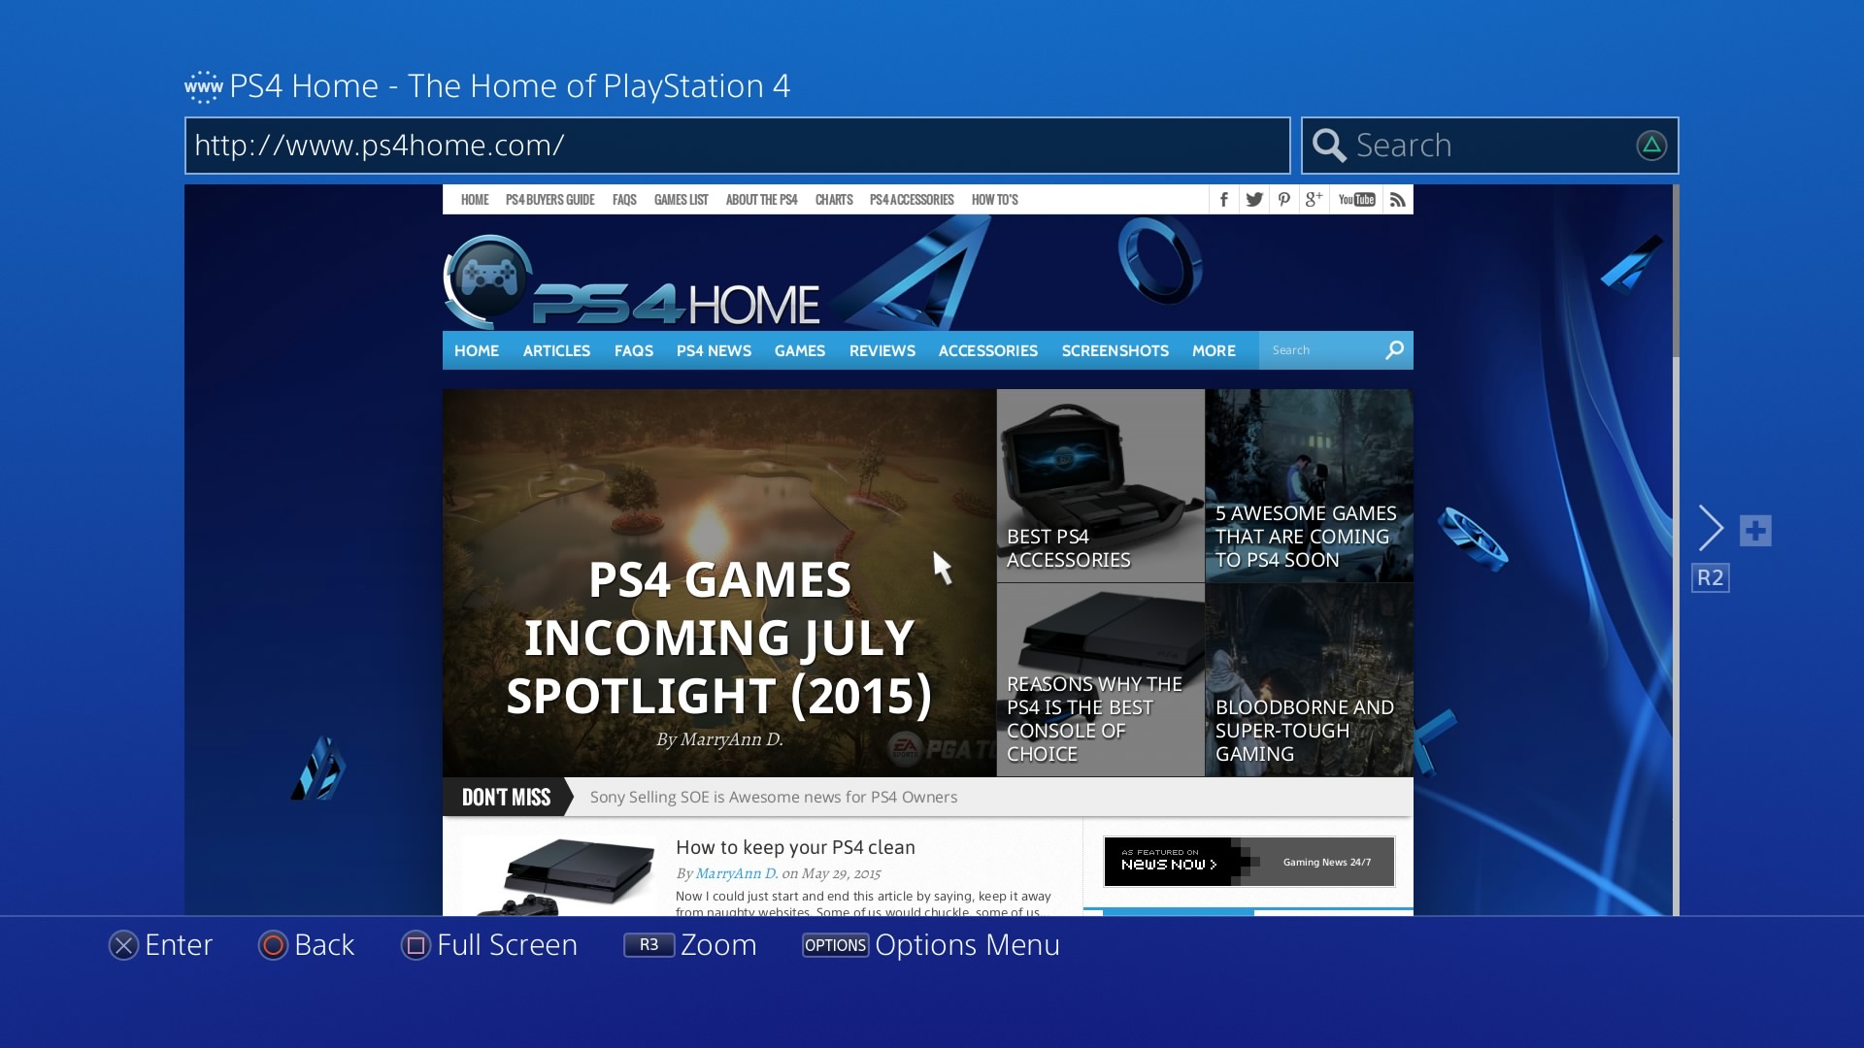Open Sony Selling SOE Don't Miss article

click(x=773, y=796)
